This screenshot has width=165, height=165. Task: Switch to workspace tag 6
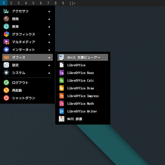point(41,3)
